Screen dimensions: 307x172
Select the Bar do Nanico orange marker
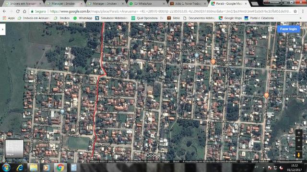(x=213, y=62)
